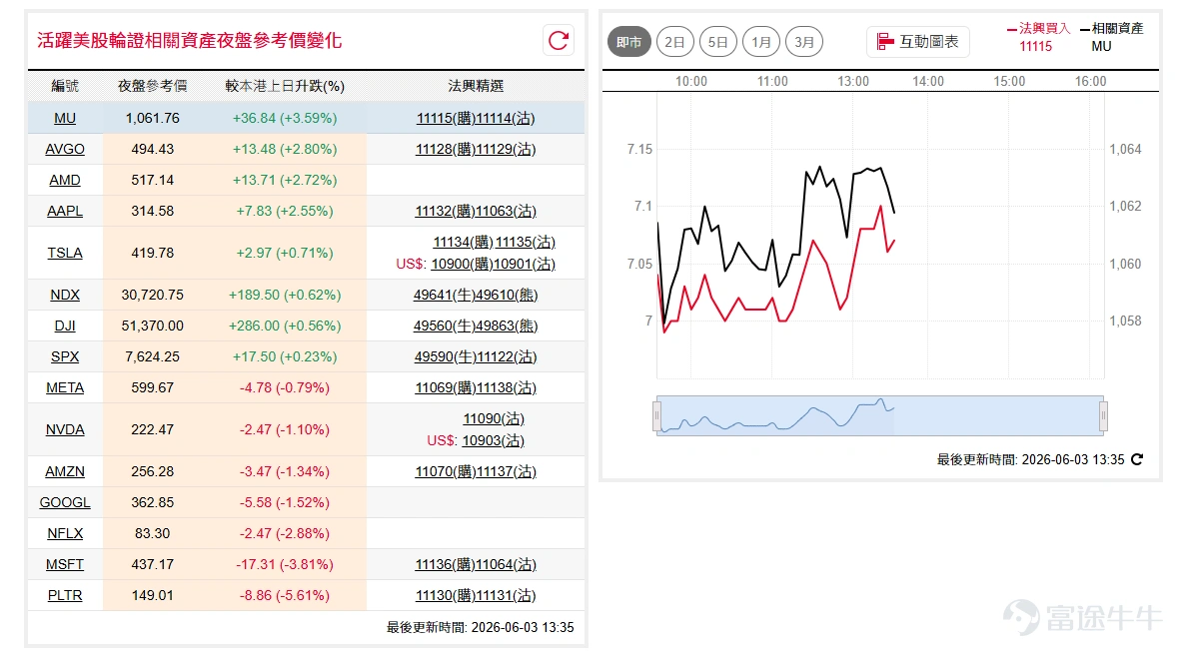Grab the right handle of chart range slider
The height and width of the screenshot is (654, 1183).
pos(1103,415)
